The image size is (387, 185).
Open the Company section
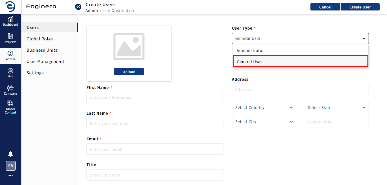10,90
